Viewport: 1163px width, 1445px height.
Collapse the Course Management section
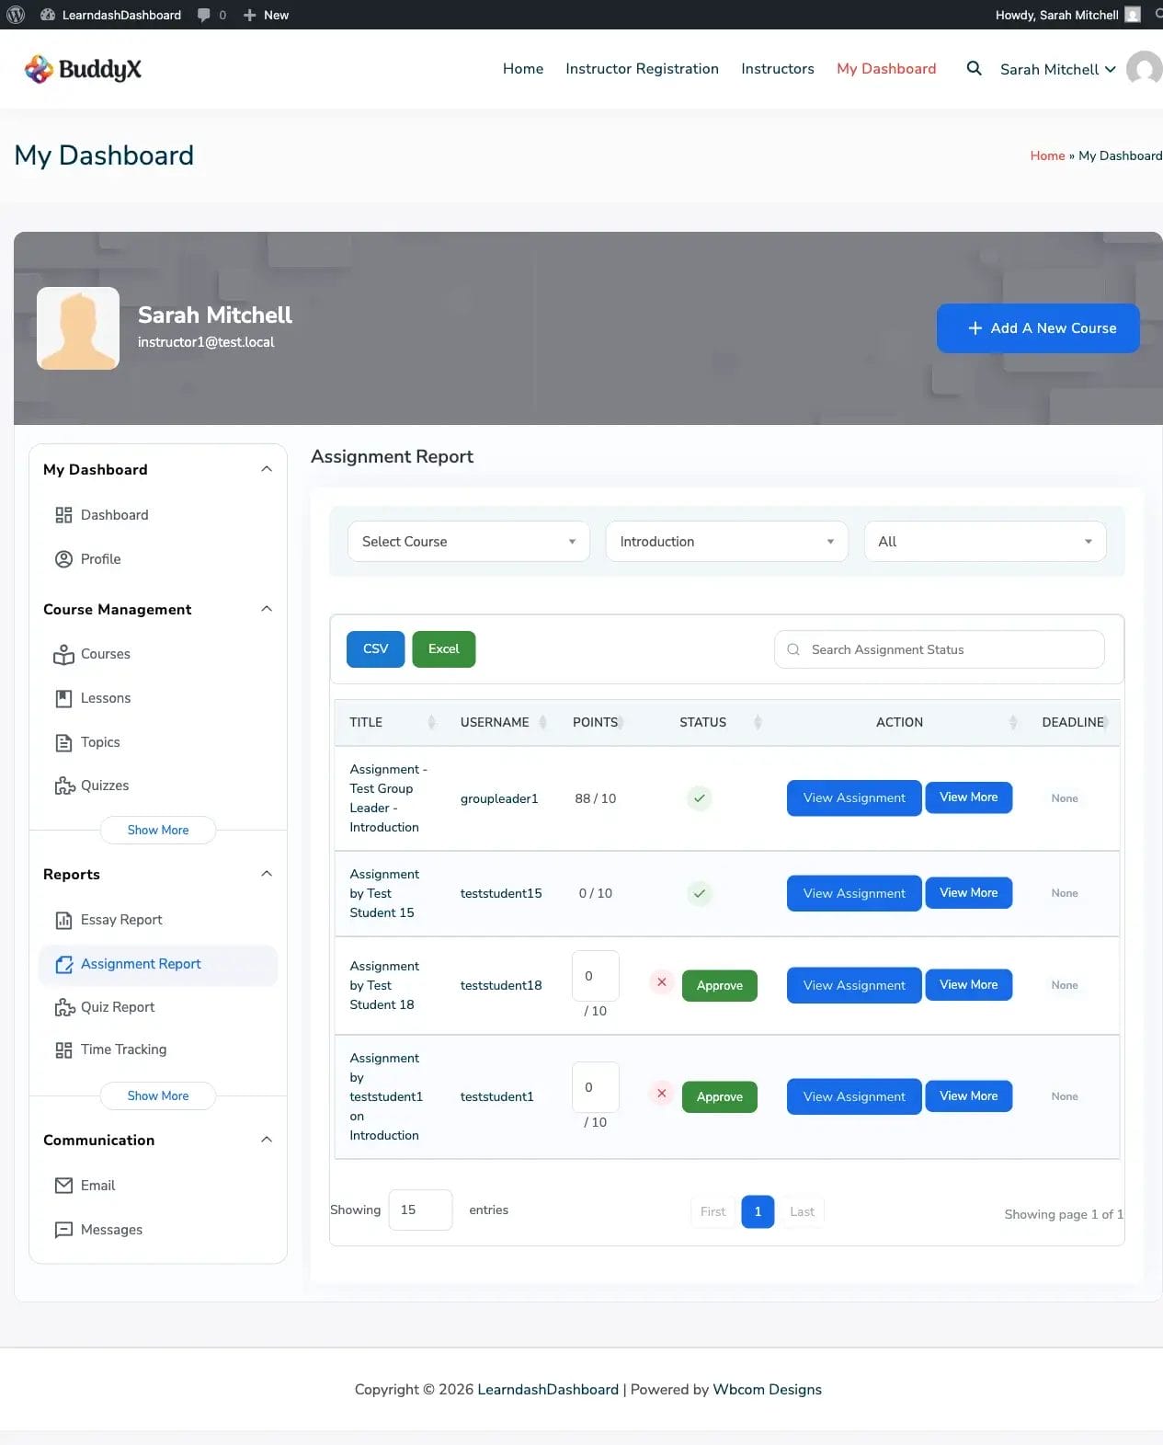(267, 609)
